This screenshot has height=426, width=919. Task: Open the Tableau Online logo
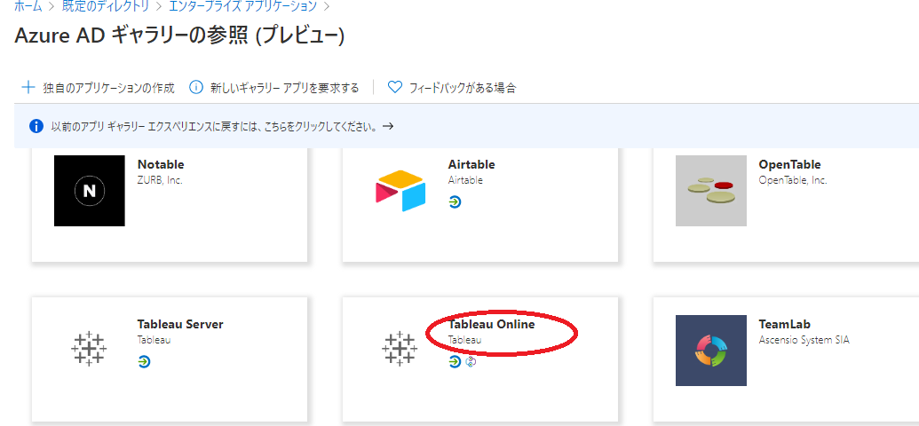(x=400, y=350)
